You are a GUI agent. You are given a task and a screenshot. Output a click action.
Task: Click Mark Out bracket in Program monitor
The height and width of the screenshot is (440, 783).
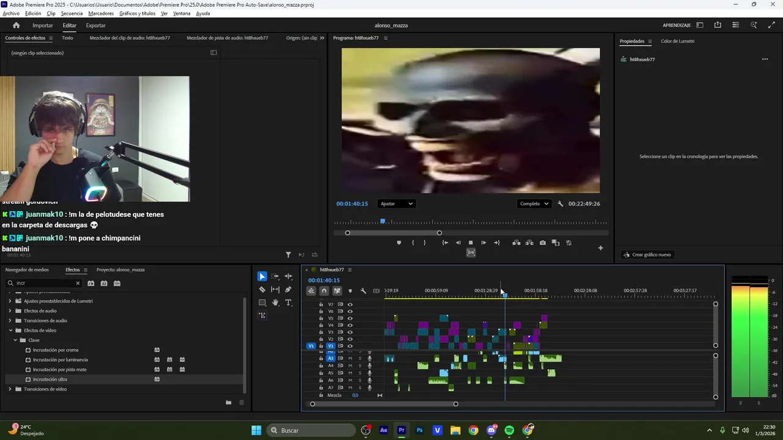point(425,243)
